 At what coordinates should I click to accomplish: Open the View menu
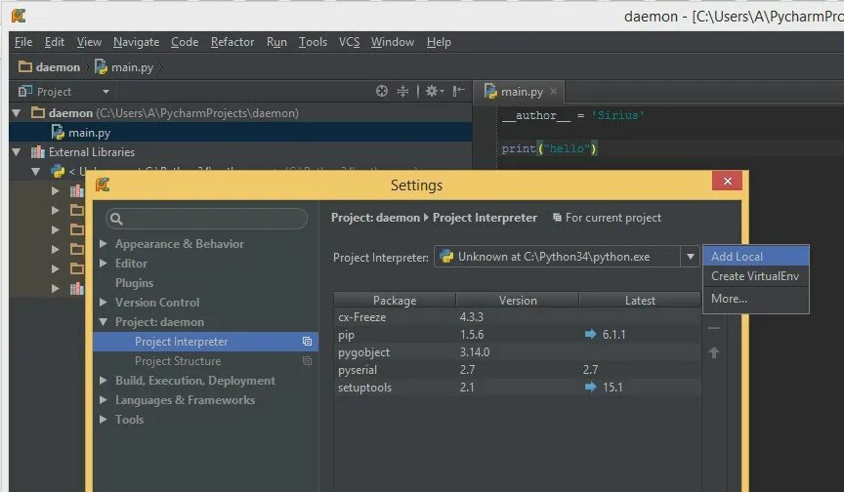(89, 42)
